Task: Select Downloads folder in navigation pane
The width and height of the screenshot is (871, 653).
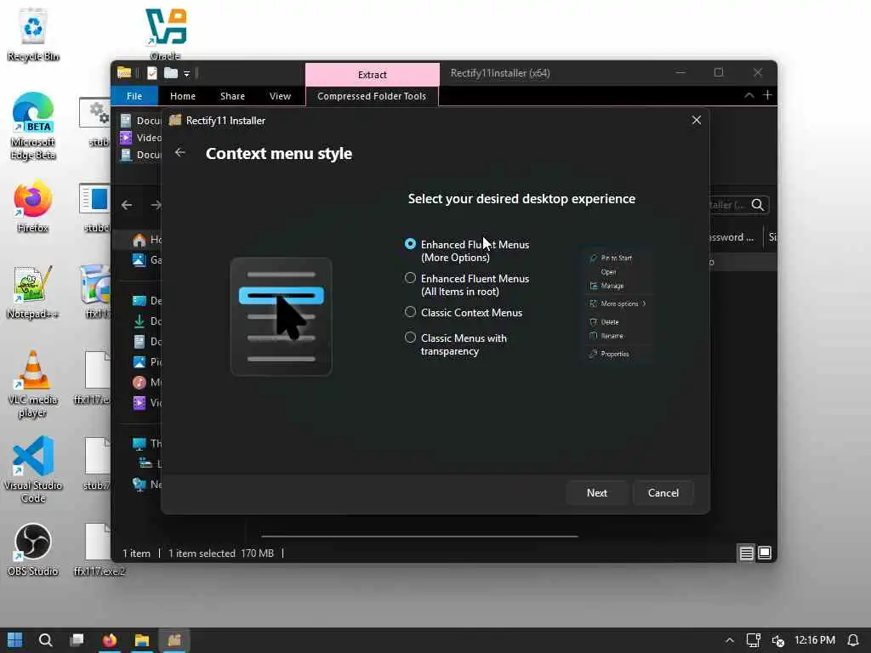Action: coord(146,321)
